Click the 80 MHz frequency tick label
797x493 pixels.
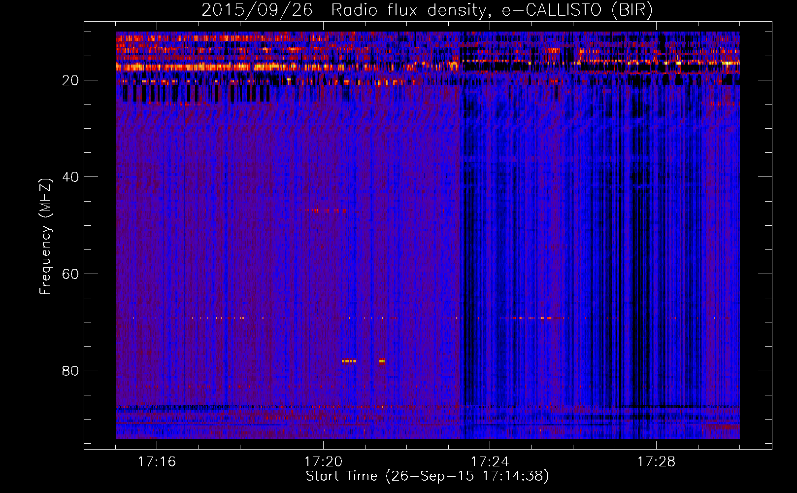click(71, 371)
